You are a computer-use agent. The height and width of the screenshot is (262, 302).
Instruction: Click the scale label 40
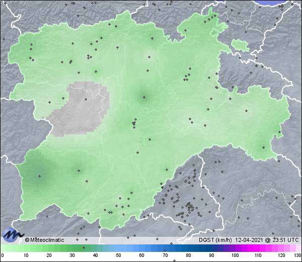(95, 255)
